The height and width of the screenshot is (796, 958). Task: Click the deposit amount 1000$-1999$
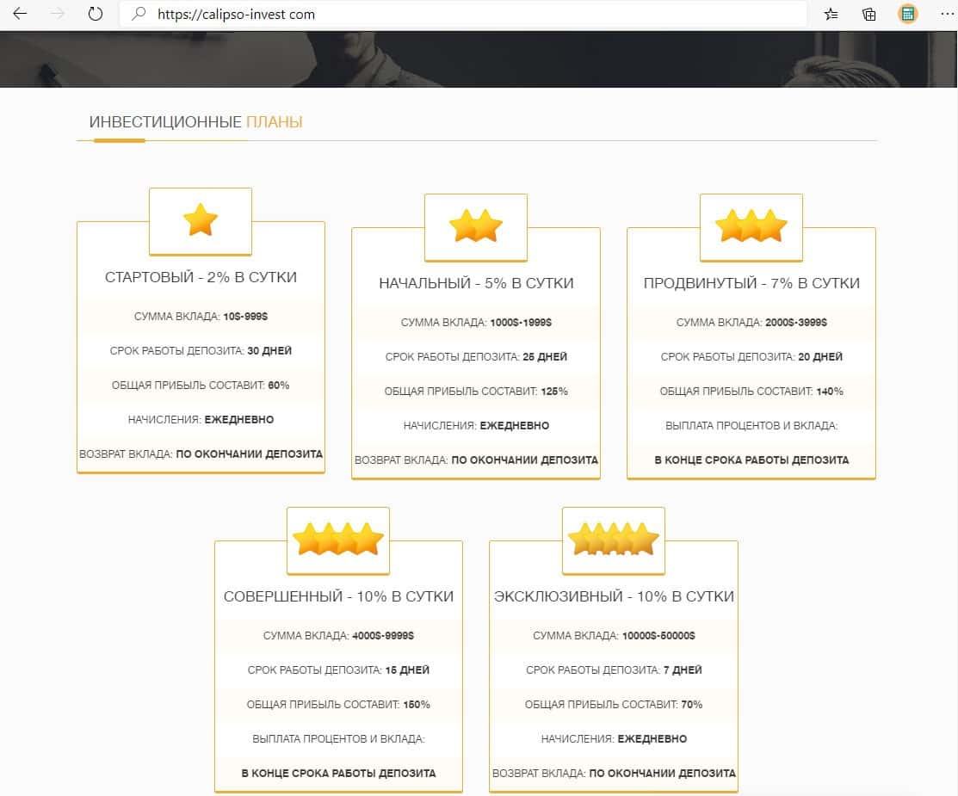pyautogui.click(x=521, y=323)
